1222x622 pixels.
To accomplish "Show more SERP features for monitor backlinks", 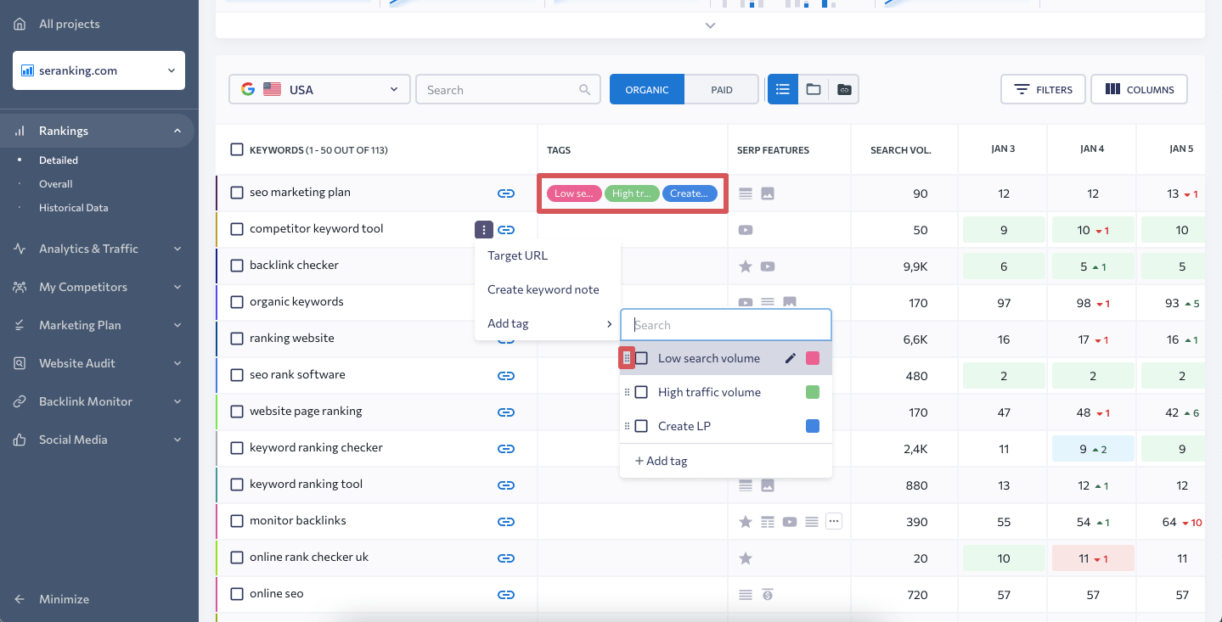I will point(834,521).
